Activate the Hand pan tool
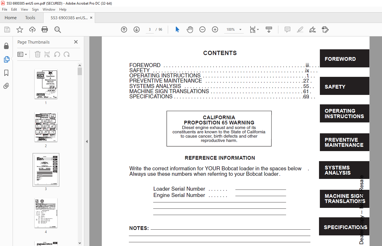 (190, 30)
